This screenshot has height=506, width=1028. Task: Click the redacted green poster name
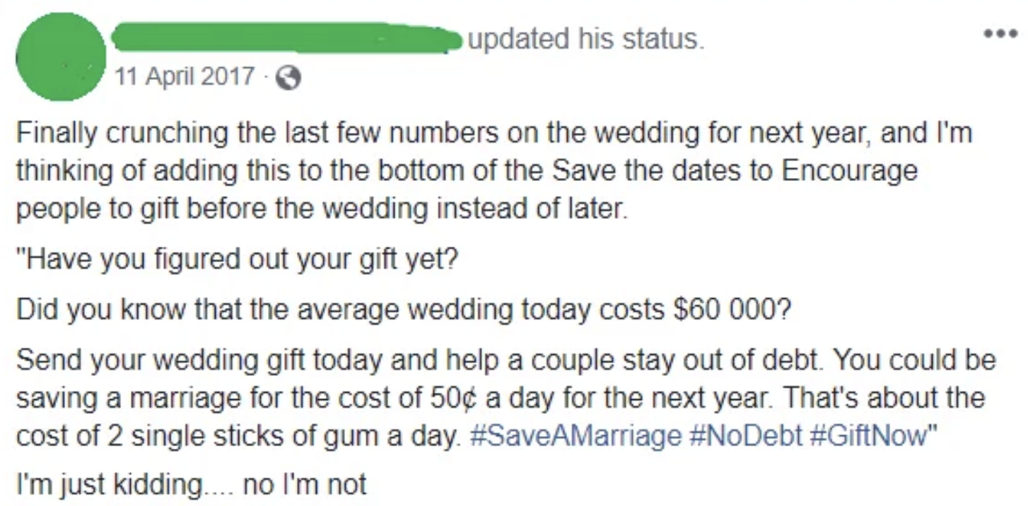(283, 38)
